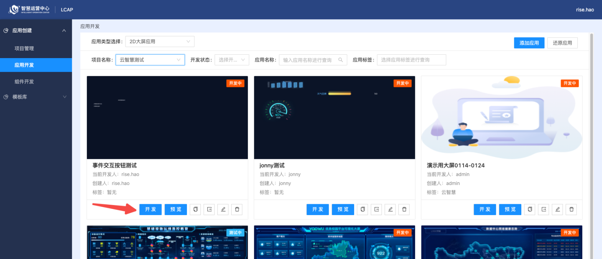Image resolution: width=602 pixels, height=259 pixels.
Task: Click the 模板库 sidebar icon
Action: tap(6, 97)
